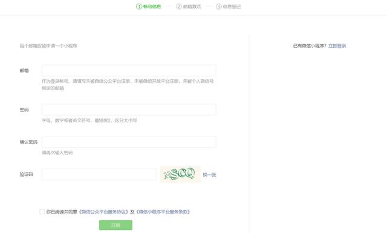
Task: Tick the 你已阅读并同意 agreement checkbox
Action: click(42, 212)
